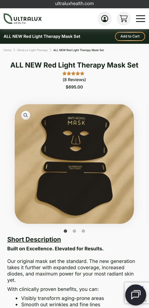This screenshot has width=149, height=308.
Task: Open the hamburger navigation menu
Action: (141, 19)
